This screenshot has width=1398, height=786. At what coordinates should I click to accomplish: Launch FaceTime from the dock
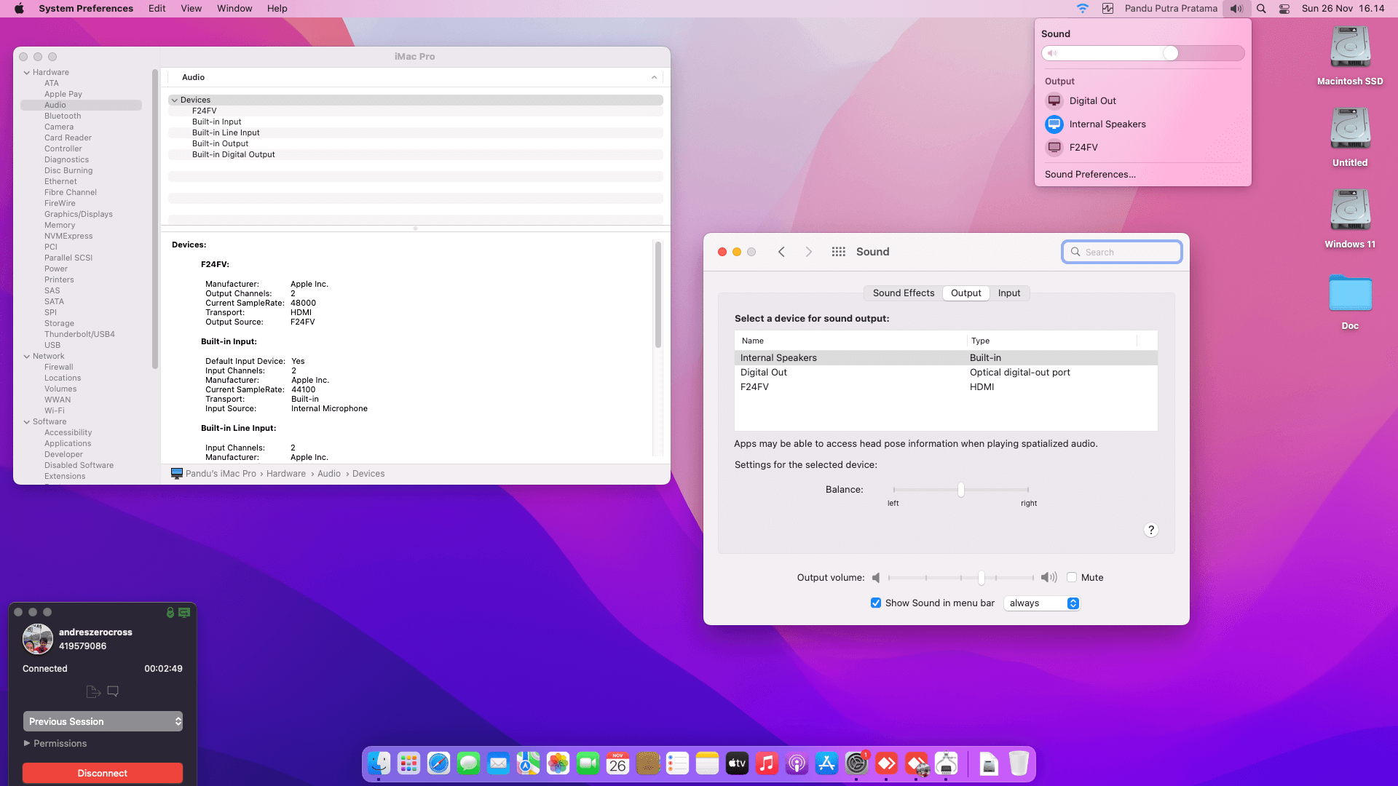click(588, 763)
